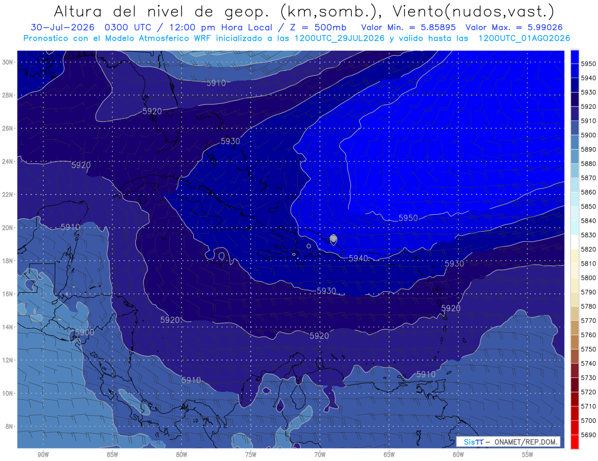Image resolution: width=598 pixels, height=461 pixels.
Task: Click the 90W longitude label
Action: pyautogui.click(x=43, y=455)
